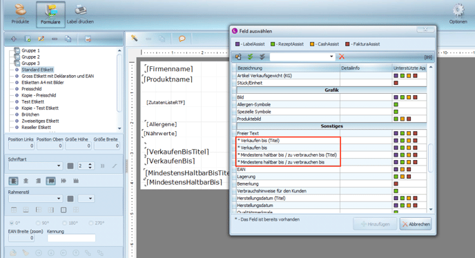Click the first frame border icon under Rahmenstil

[x=14, y=210]
